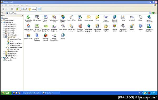158x100 pixels.
Task: Select Printers and Faxes tree item
Action: pyautogui.click(x=15, y=46)
